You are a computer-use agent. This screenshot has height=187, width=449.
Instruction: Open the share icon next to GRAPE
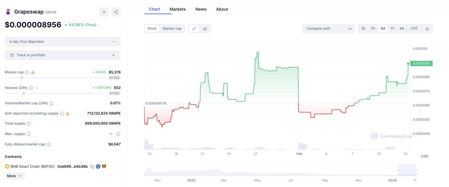tap(116, 12)
